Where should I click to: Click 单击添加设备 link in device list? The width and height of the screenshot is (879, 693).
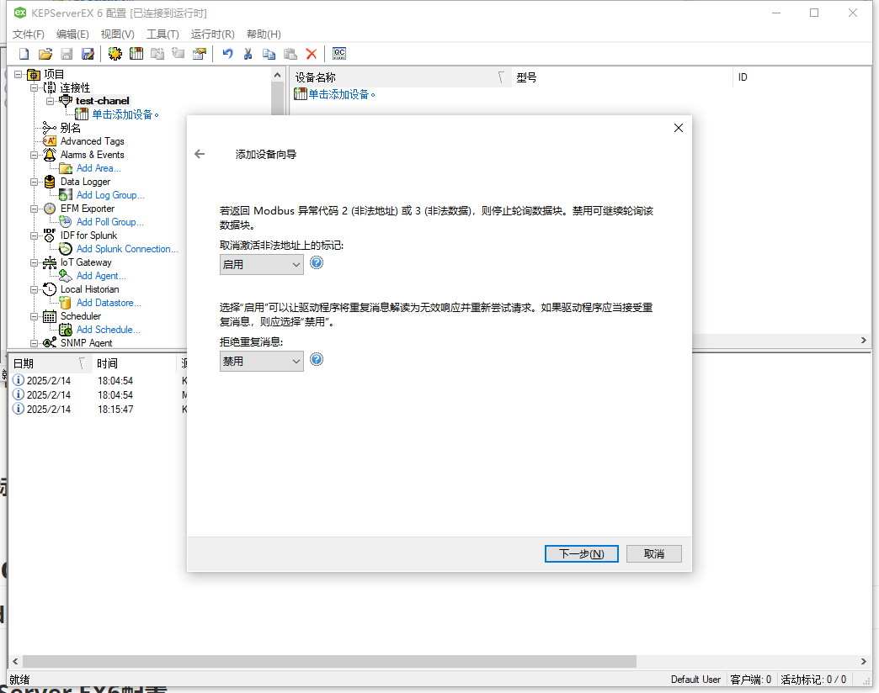[341, 94]
